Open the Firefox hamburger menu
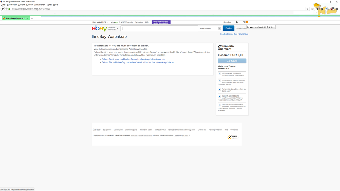340x191 pixels. [x=337, y=9]
